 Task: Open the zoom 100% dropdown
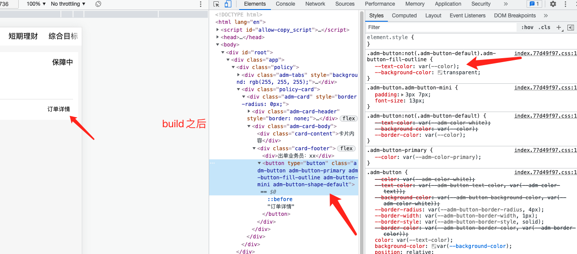[36, 4]
